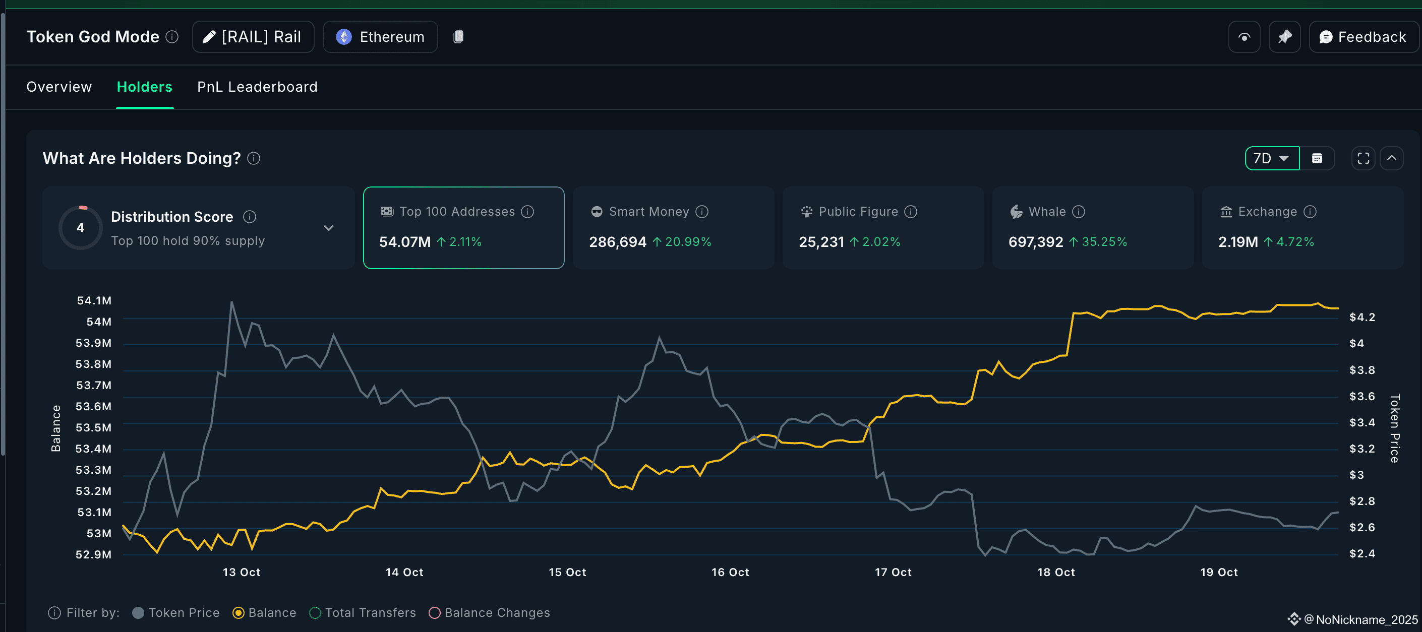This screenshot has height=632, width=1422.
Task: Click the eye watch icon in the header
Action: 1245,37
